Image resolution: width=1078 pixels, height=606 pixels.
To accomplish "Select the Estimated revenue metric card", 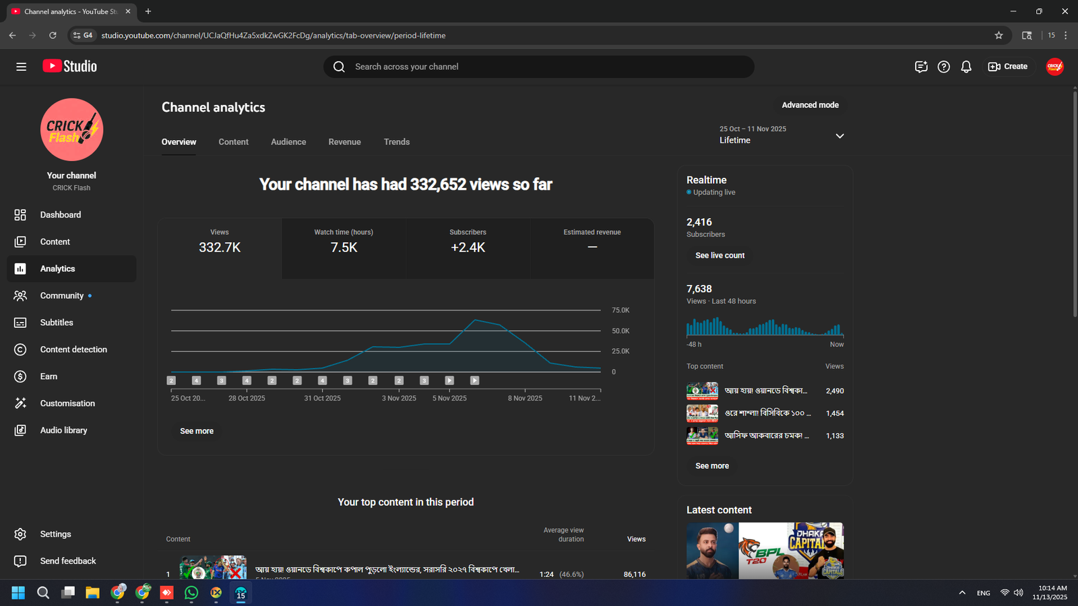I will pyautogui.click(x=592, y=248).
